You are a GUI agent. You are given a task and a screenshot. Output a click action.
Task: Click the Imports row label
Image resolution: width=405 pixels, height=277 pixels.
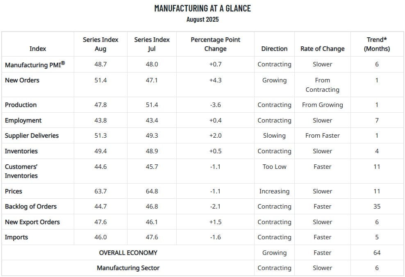tap(16, 237)
